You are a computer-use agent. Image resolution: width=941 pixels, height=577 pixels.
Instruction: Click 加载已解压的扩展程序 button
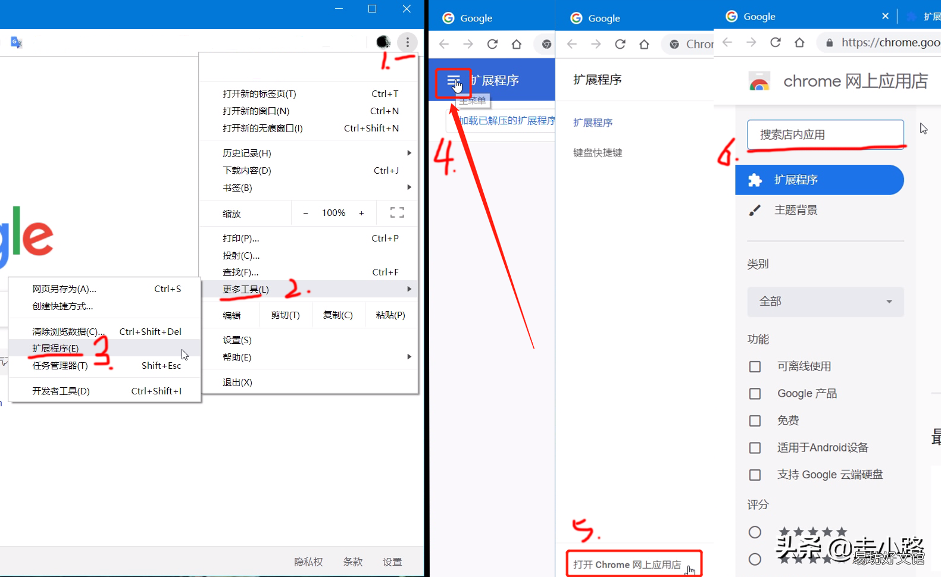coord(502,121)
